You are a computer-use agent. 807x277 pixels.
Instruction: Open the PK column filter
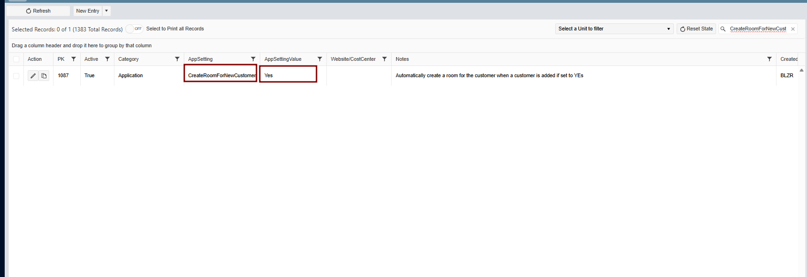[x=74, y=59]
